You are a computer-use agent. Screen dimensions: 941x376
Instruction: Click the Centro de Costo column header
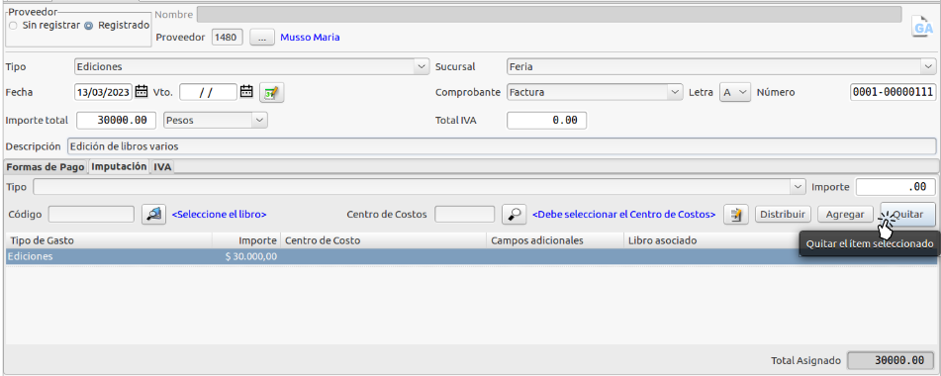click(383, 240)
